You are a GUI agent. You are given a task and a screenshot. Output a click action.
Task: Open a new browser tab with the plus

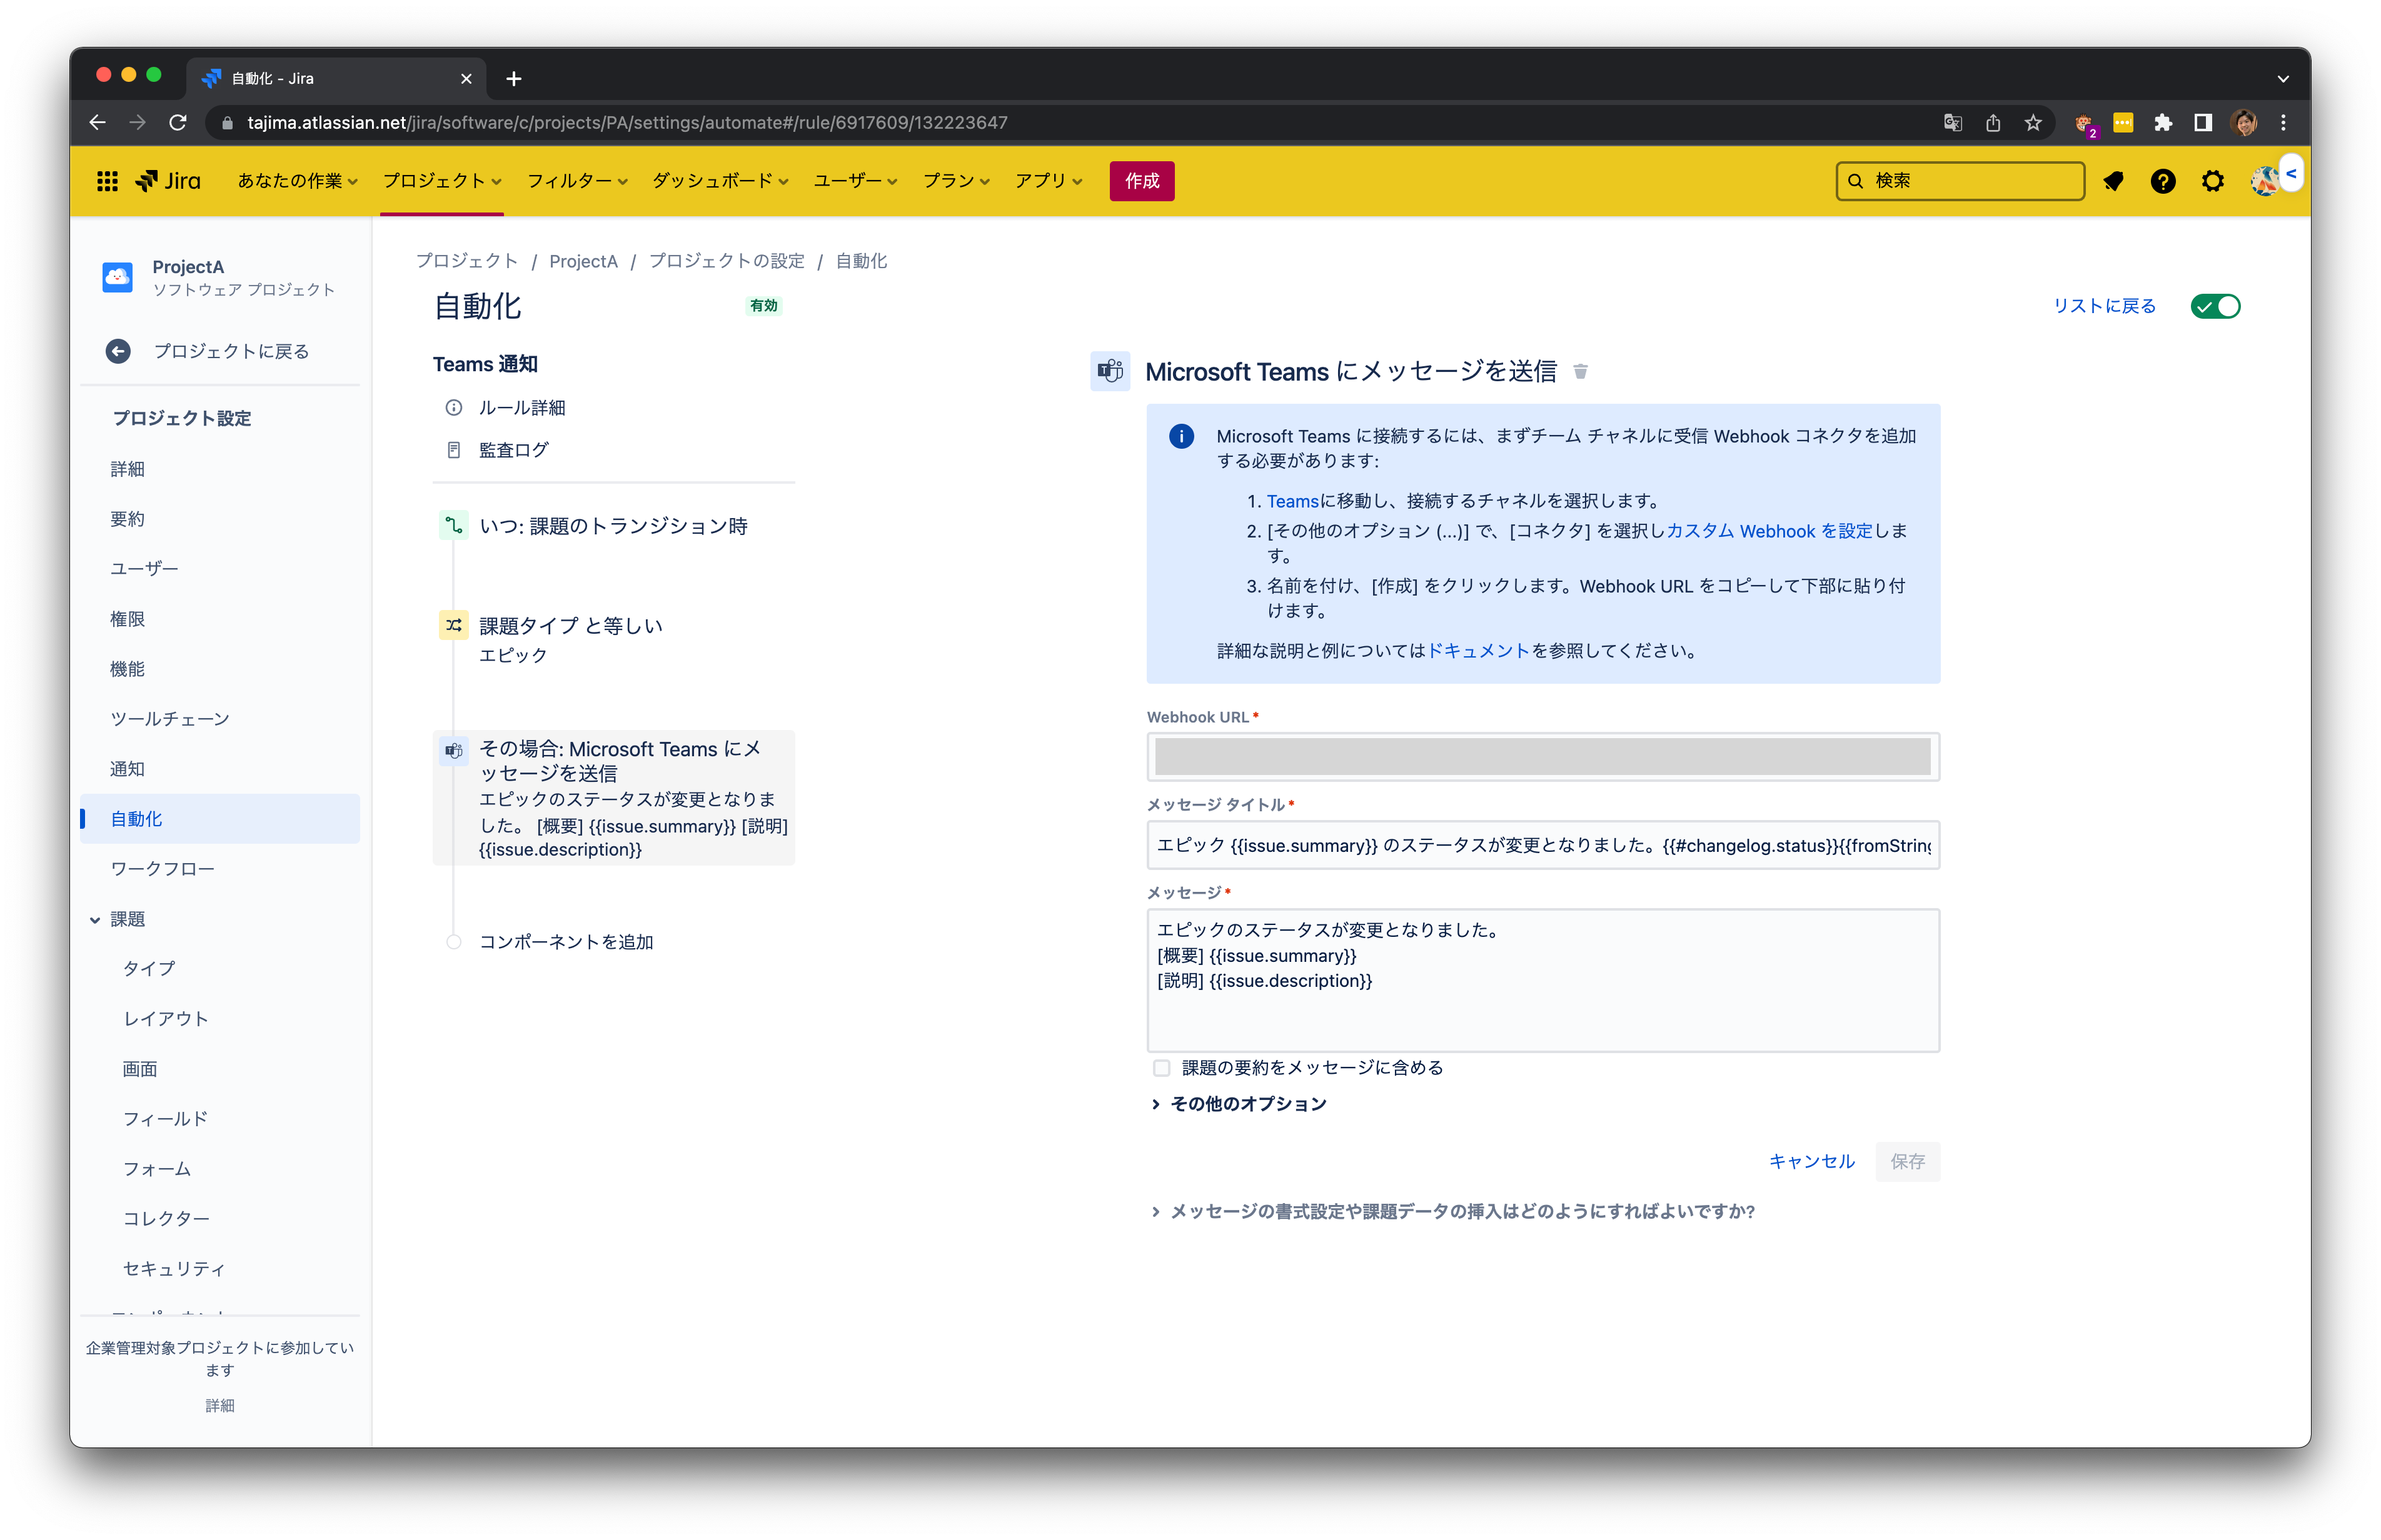(x=513, y=79)
